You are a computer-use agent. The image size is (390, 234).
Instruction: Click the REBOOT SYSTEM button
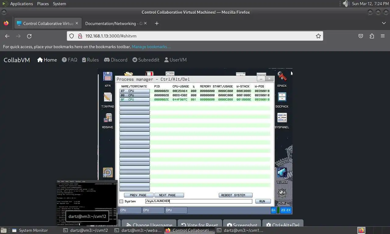point(236,195)
